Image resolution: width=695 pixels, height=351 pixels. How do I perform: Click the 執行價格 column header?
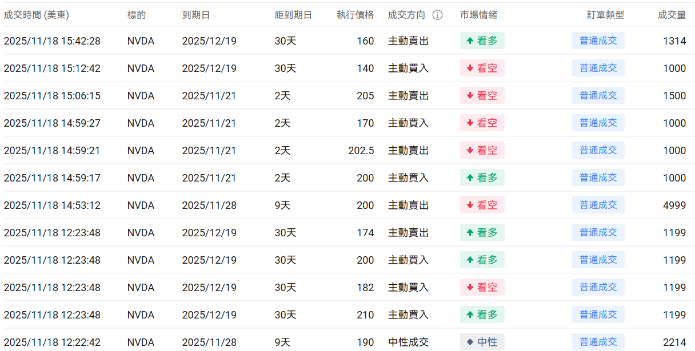pyautogui.click(x=355, y=15)
